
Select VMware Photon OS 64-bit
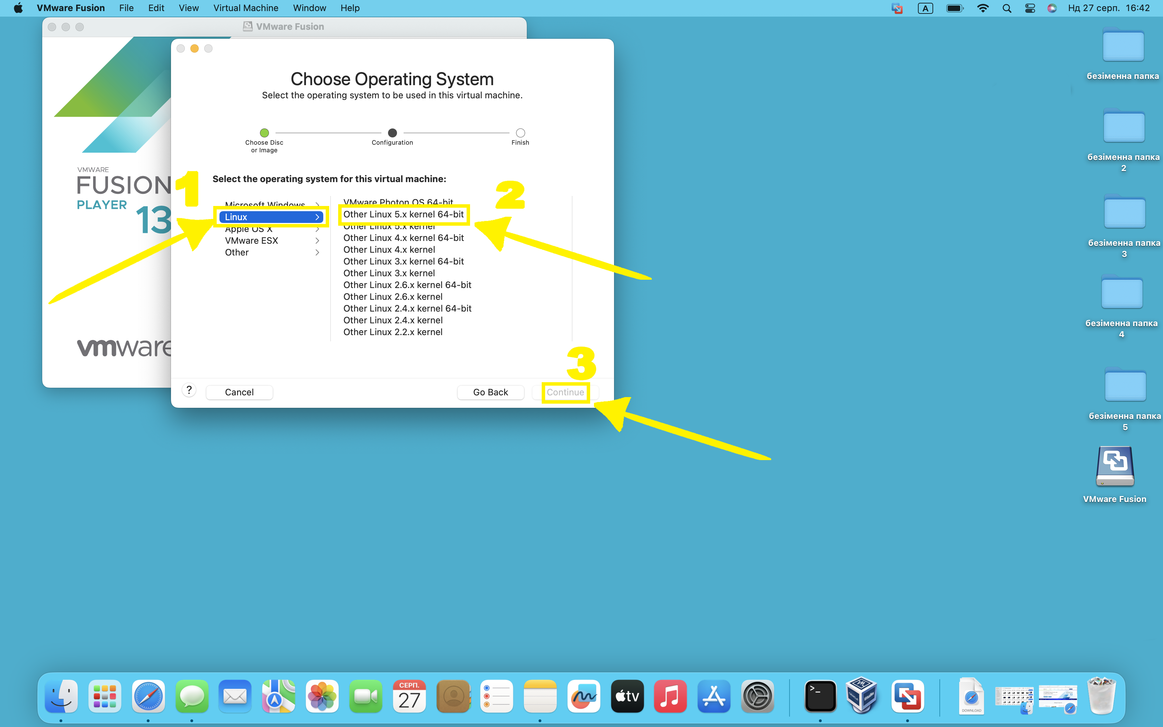point(398,203)
